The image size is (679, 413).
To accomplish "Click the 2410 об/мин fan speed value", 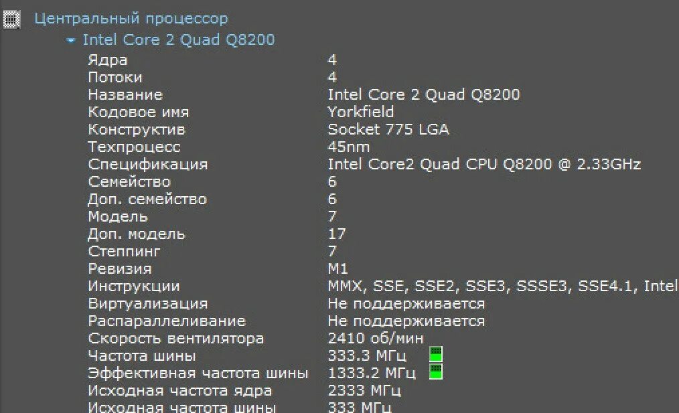I will coord(376,338).
